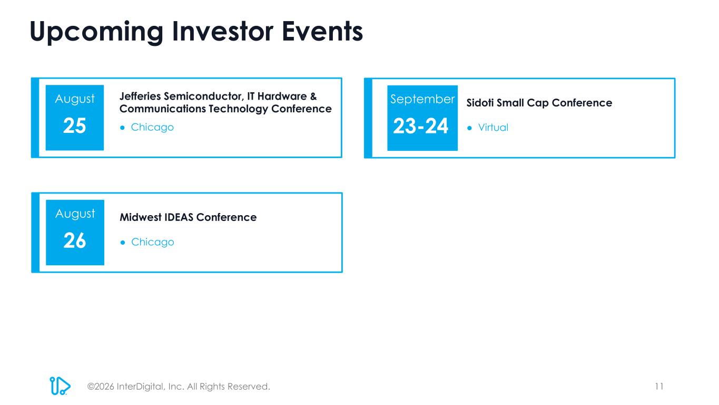Viewport: 719px width, 405px height.
Task: Click the blue accent bar of Sidoti card
Action: pyautogui.click(x=368, y=118)
